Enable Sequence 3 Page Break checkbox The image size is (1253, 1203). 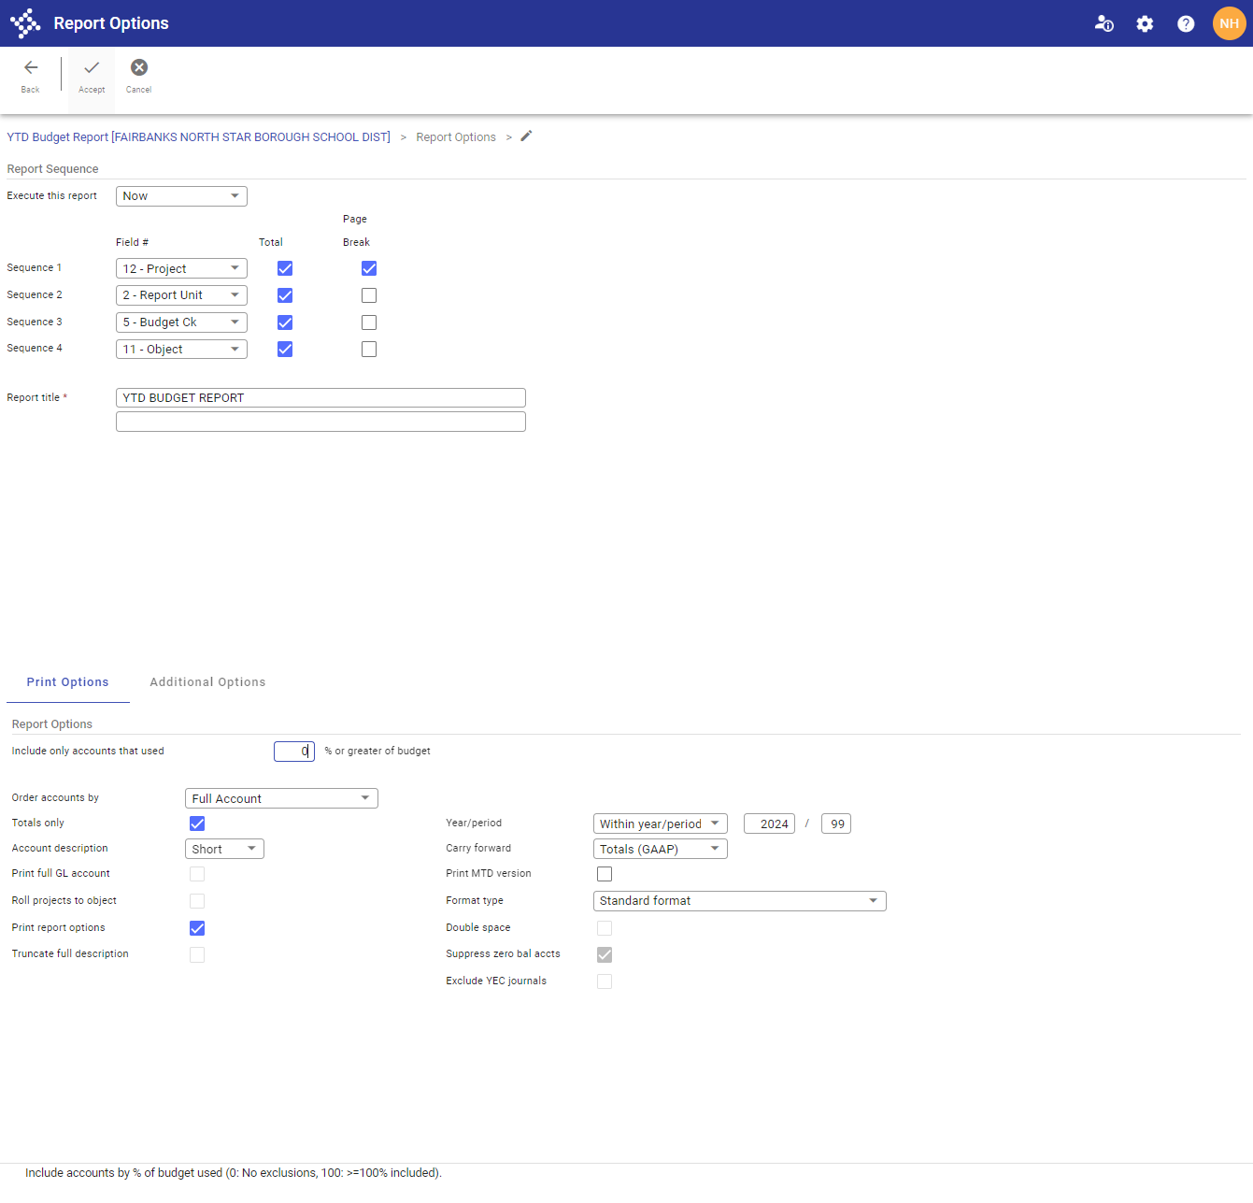click(x=369, y=322)
